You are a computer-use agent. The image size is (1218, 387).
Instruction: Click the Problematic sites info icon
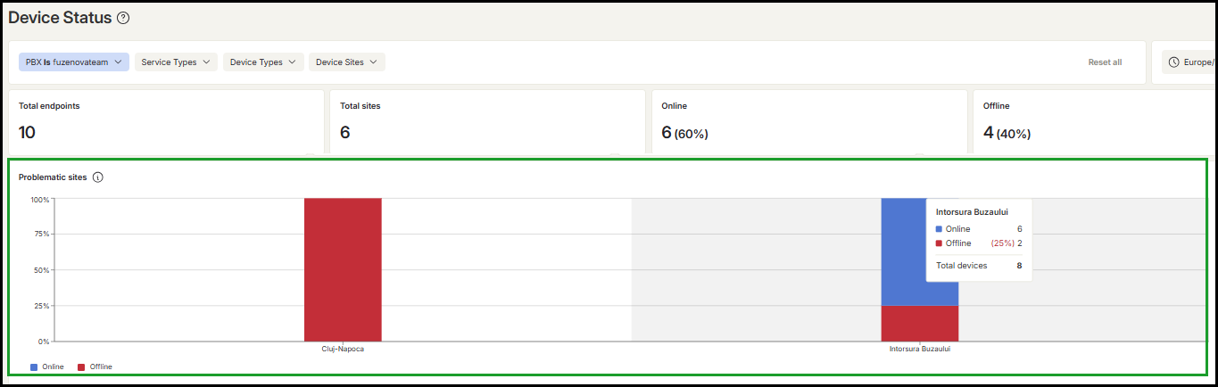98,177
